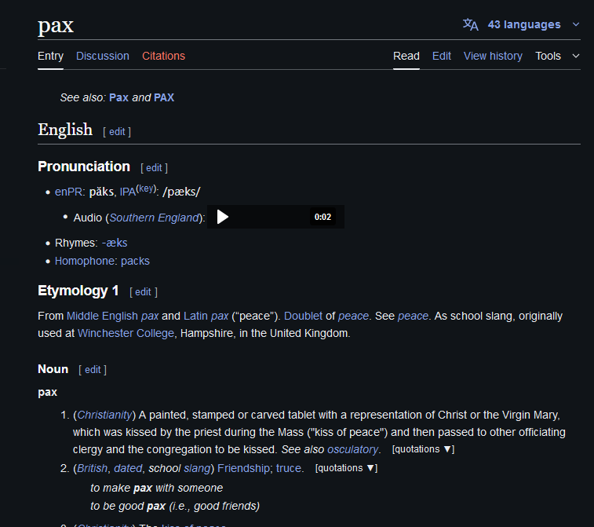The image size is (594, 527).
Task: Open the osculatory link
Action: point(352,450)
